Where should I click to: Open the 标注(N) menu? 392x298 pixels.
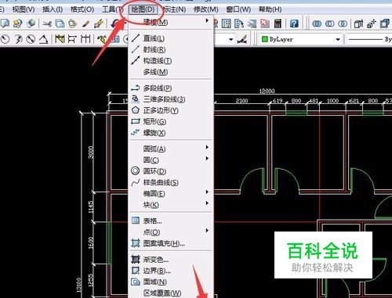click(x=174, y=9)
